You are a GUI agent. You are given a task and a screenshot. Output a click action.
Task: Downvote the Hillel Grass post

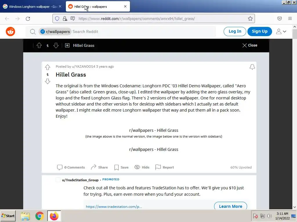(x=48, y=81)
